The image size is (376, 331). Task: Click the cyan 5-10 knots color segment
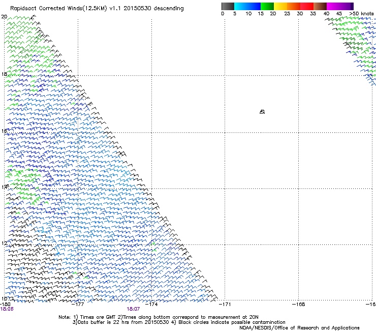point(241,6)
